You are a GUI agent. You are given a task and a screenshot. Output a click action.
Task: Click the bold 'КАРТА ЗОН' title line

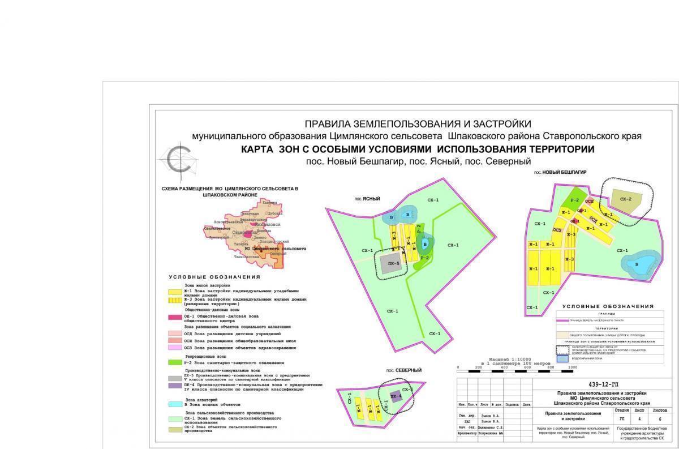[x=417, y=149]
